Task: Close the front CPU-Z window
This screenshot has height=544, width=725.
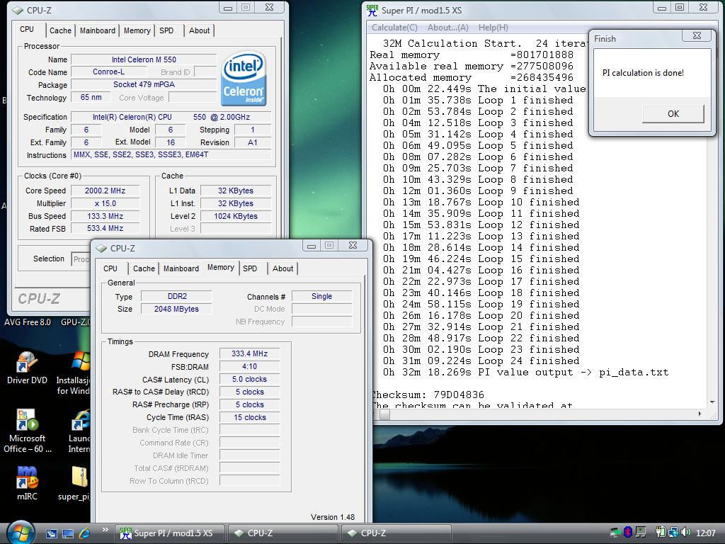Action: (353, 245)
